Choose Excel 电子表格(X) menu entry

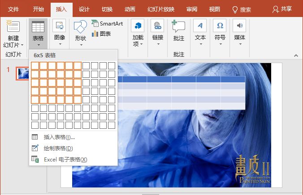point(73,160)
